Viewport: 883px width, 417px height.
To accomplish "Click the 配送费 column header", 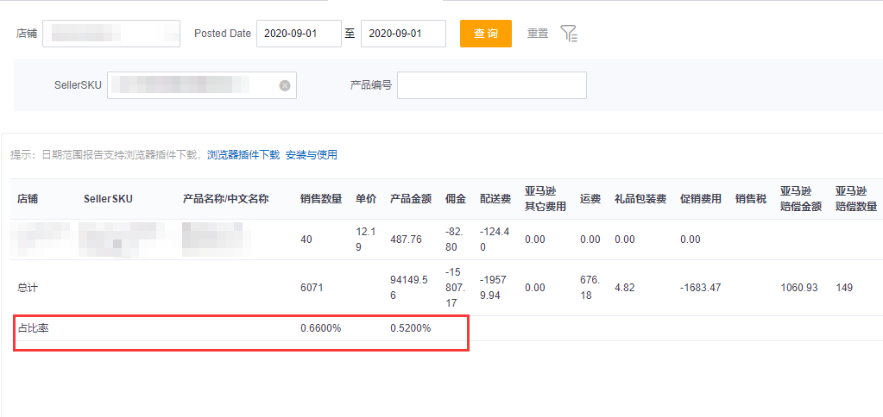I will click(x=495, y=199).
